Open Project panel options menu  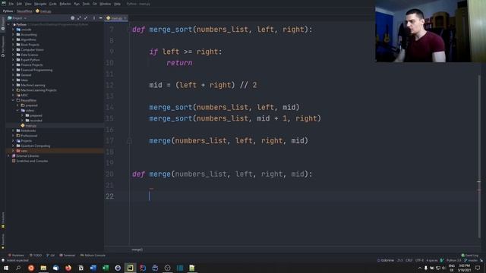click(x=94, y=18)
